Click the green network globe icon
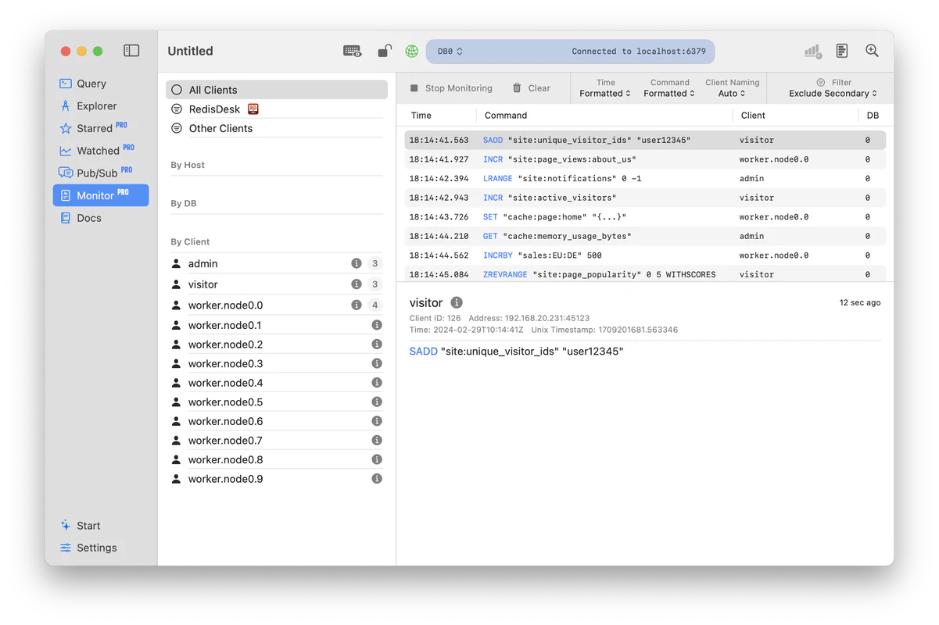939x625 pixels. (411, 51)
